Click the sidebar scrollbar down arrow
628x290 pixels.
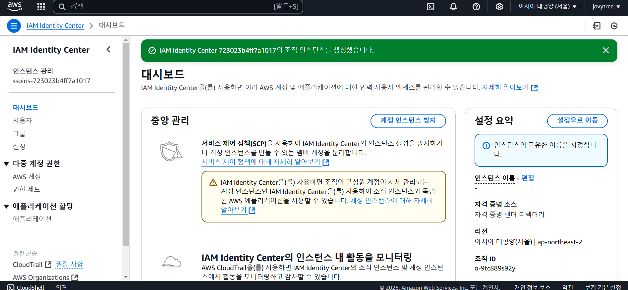click(x=126, y=277)
